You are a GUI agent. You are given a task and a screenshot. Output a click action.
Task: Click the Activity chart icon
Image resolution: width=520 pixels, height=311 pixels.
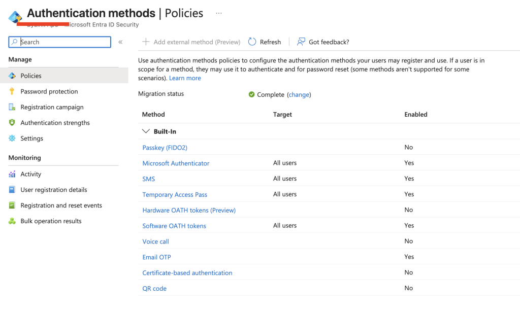pyautogui.click(x=12, y=174)
